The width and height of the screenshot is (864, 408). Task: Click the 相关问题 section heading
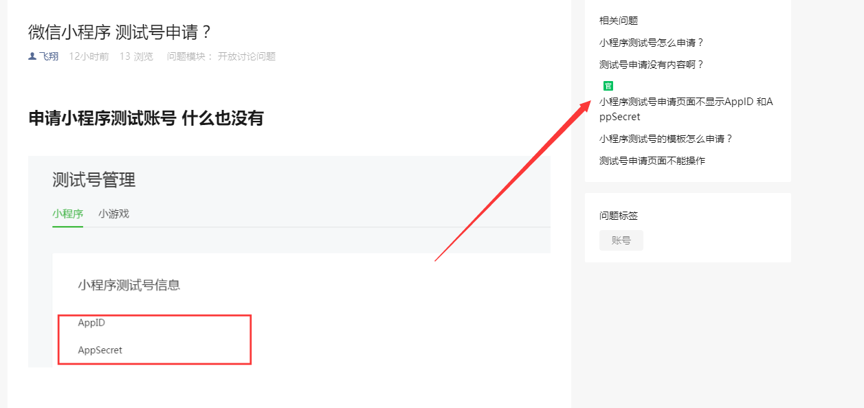[x=619, y=21]
